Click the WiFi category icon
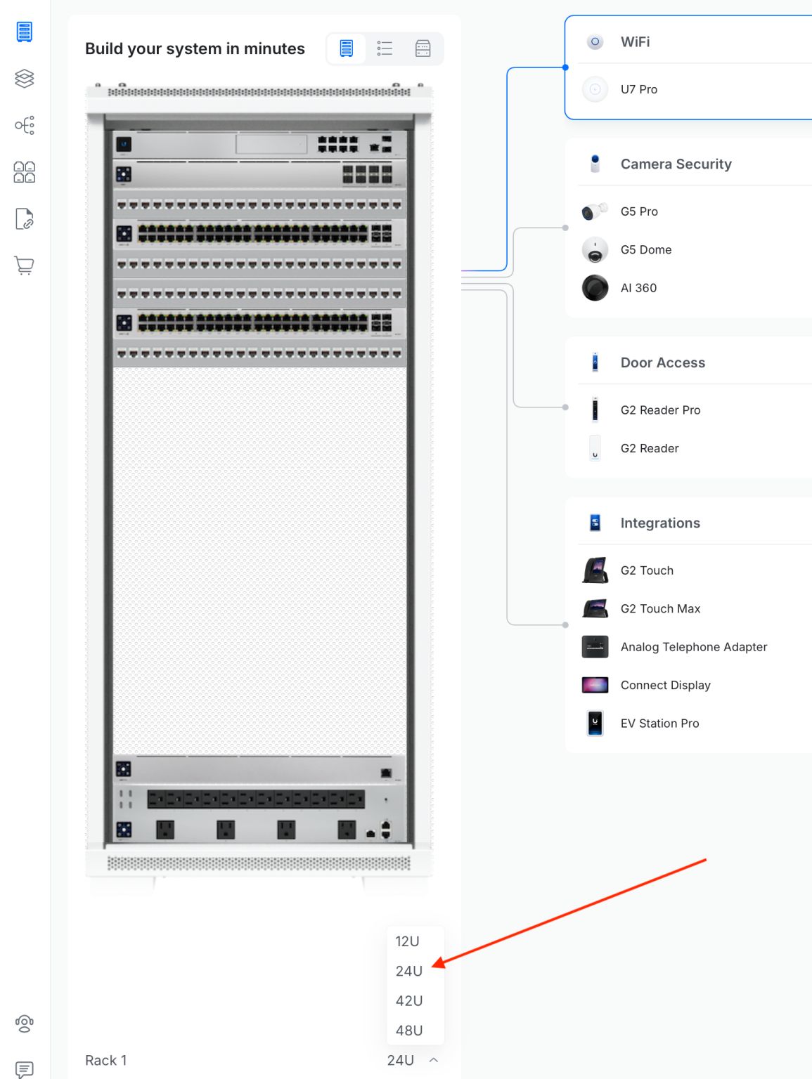 point(595,41)
